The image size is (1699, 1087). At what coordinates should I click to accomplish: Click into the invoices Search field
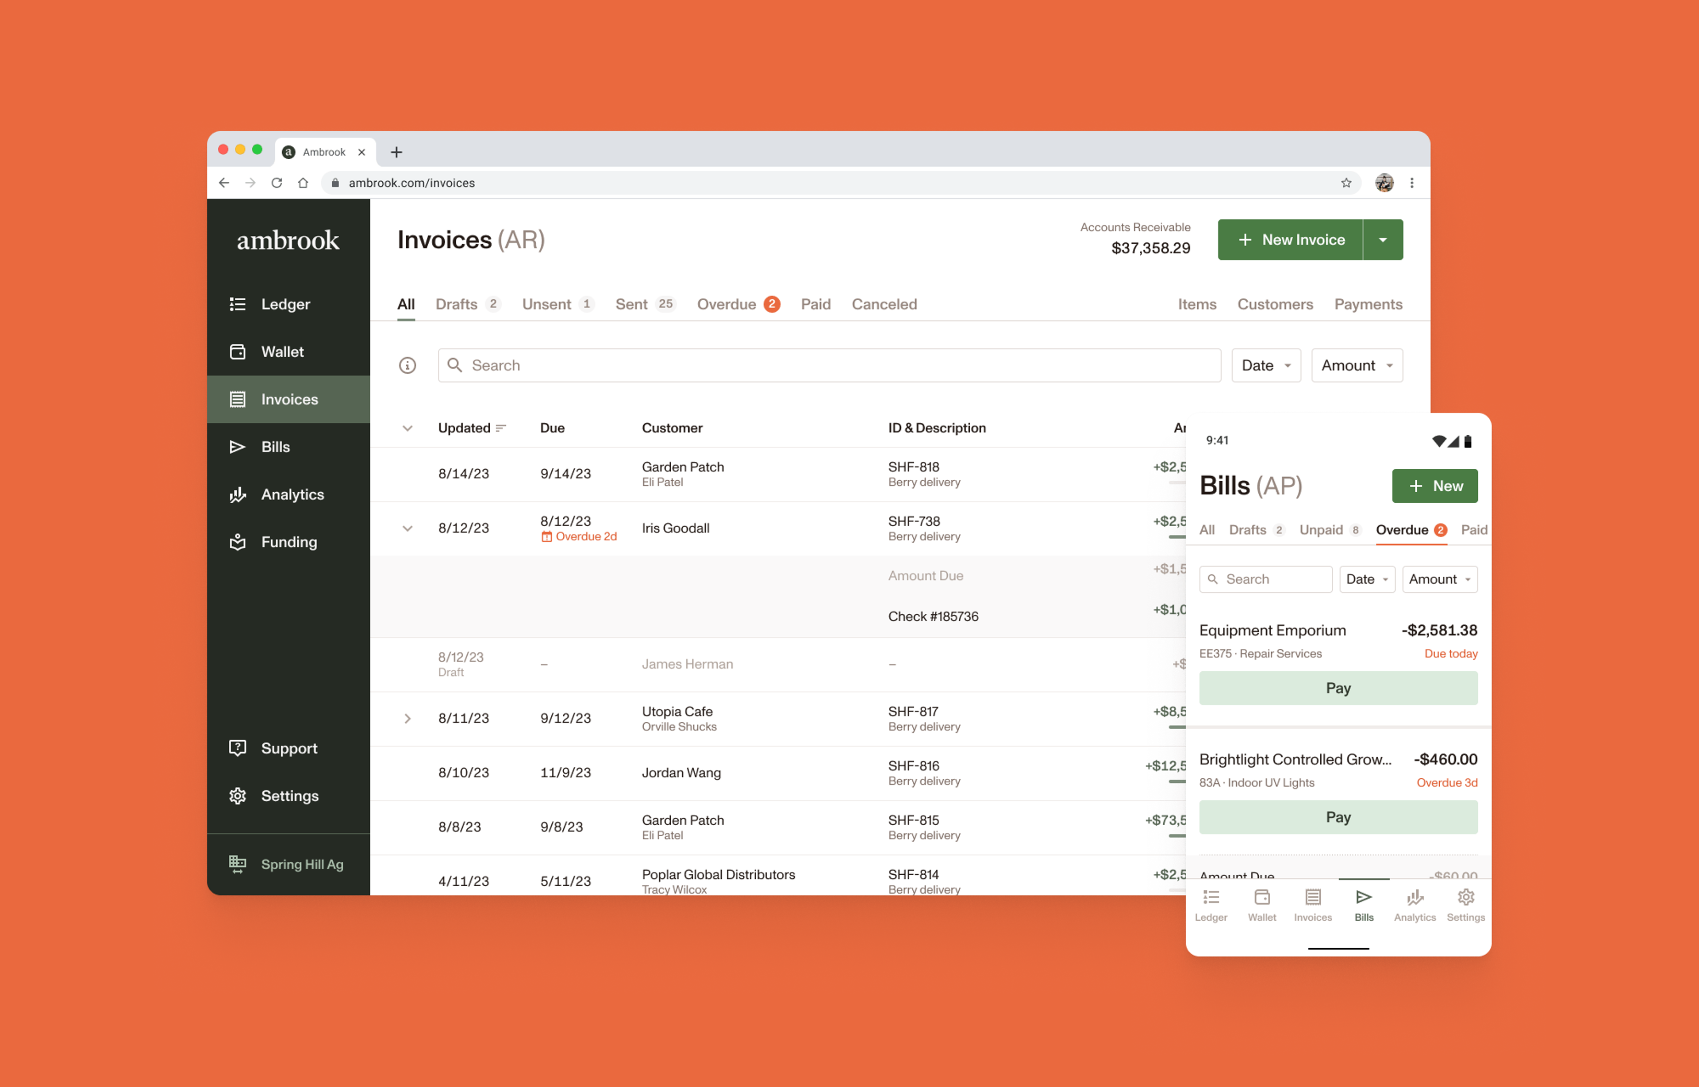pos(829,366)
